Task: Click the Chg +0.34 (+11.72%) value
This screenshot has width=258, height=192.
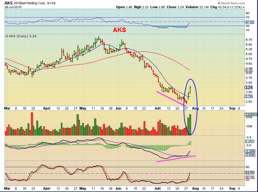Action: click(226, 7)
